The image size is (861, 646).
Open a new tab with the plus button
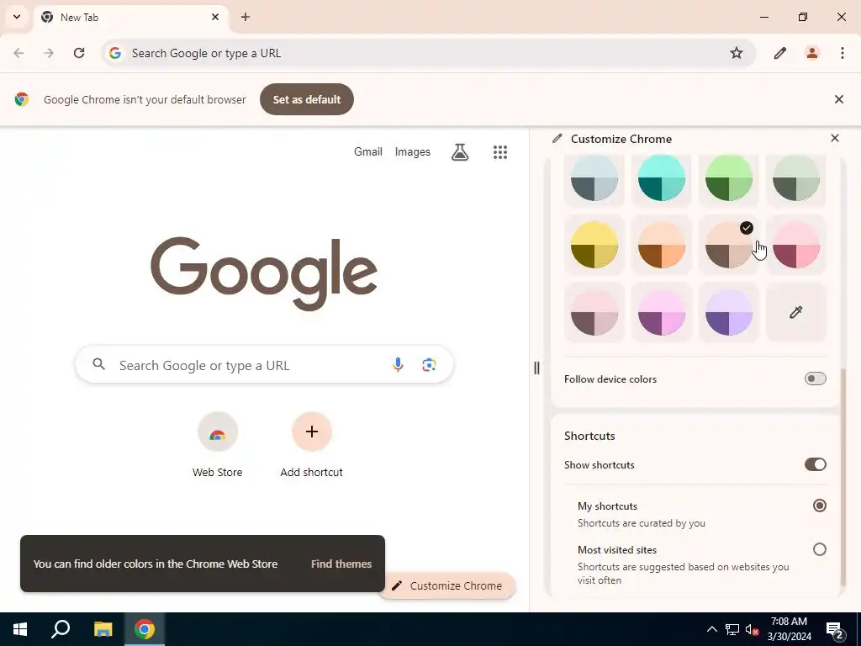pos(246,17)
